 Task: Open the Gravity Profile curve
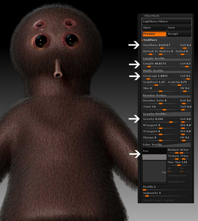166,114
